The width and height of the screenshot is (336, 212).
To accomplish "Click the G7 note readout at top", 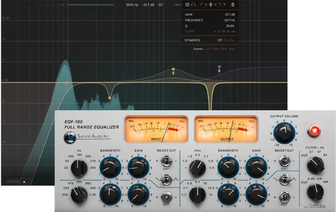I will (x=160, y=5).
